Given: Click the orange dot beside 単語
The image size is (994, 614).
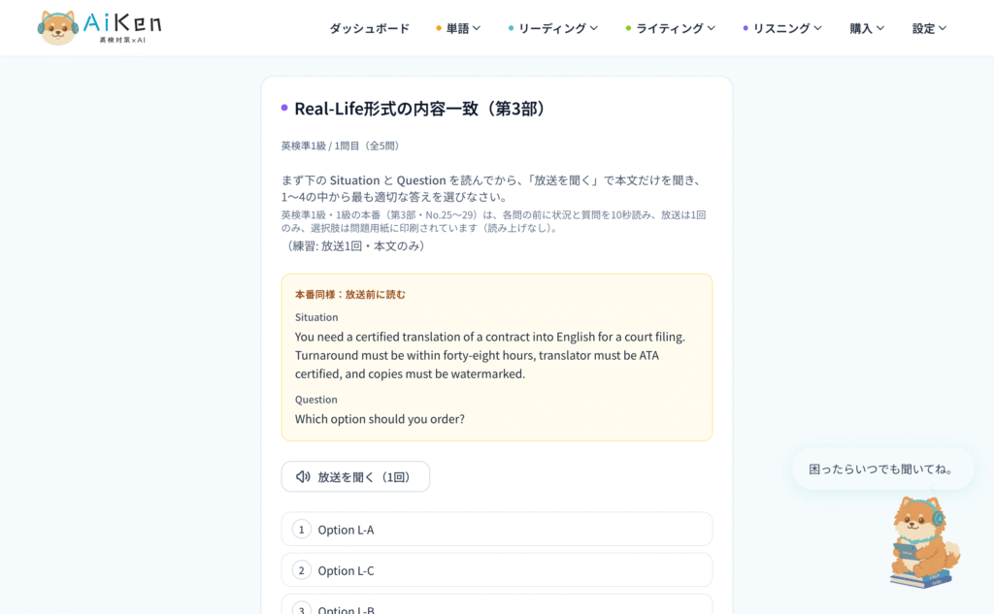Looking at the screenshot, I should [x=438, y=28].
